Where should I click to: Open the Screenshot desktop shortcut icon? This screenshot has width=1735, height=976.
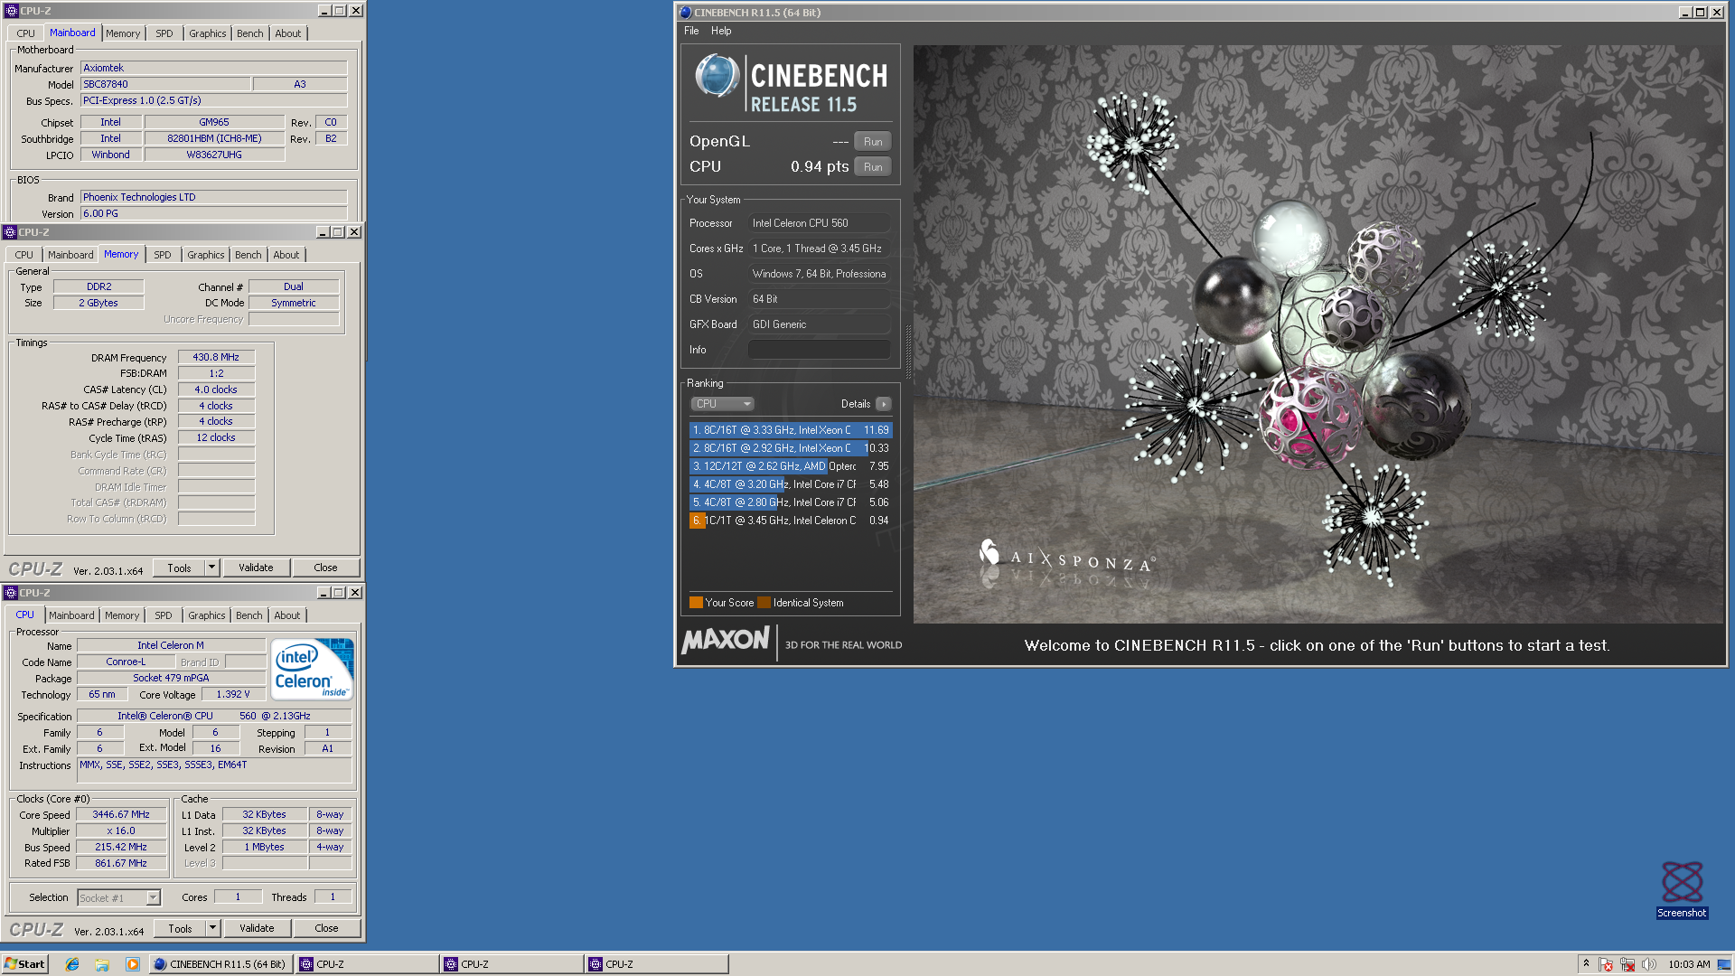tap(1682, 890)
